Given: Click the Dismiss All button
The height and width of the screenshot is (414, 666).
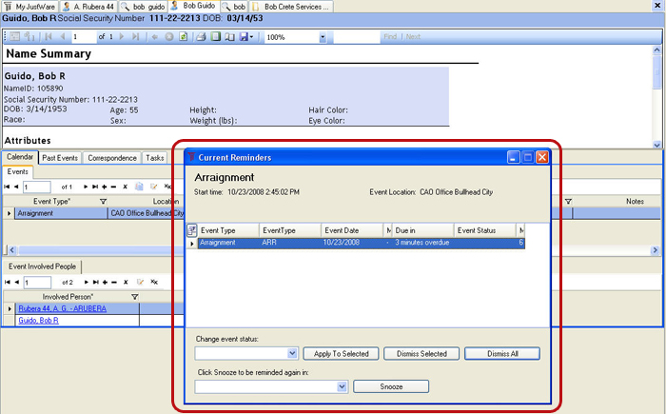Looking at the screenshot, I should point(501,354).
